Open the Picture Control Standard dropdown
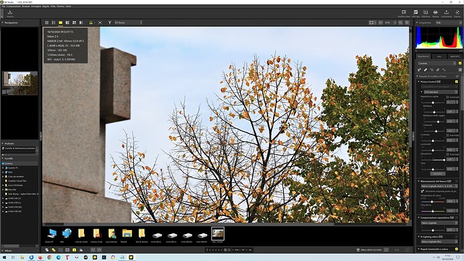464x261 pixels. tap(440, 92)
